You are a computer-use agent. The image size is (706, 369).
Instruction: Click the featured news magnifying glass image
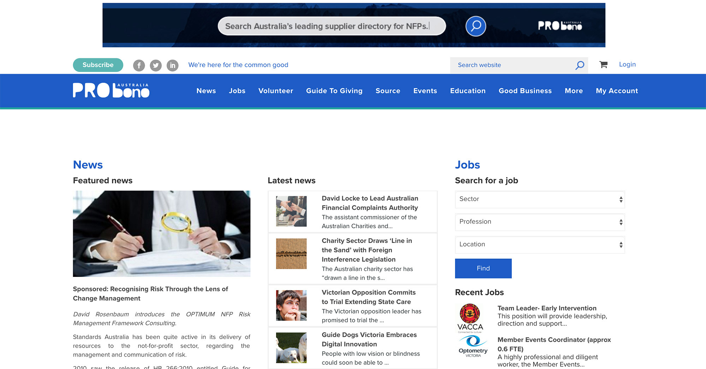[162, 234]
